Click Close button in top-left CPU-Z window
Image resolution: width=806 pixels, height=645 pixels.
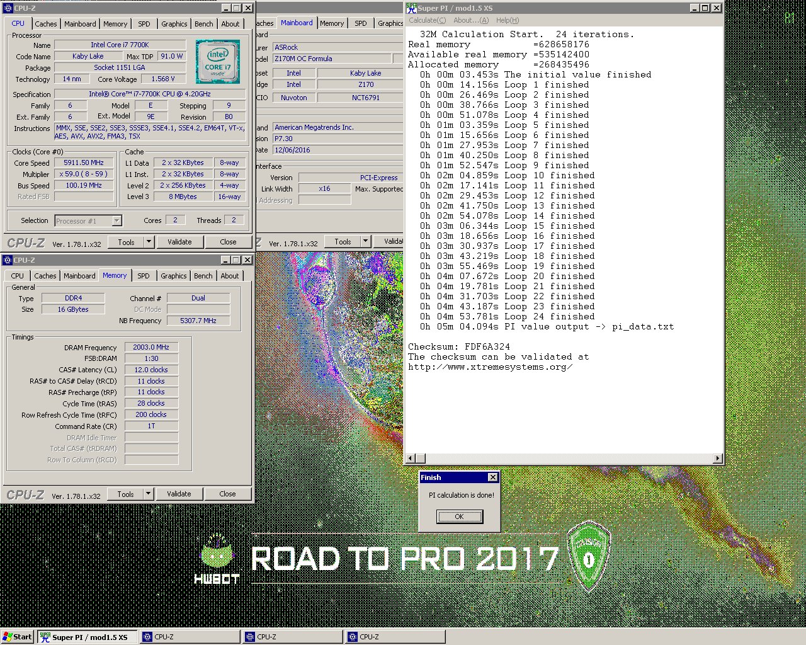(229, 242)
